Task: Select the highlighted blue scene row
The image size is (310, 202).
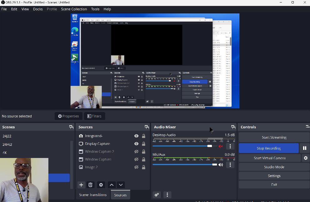Action: point(59,178)
